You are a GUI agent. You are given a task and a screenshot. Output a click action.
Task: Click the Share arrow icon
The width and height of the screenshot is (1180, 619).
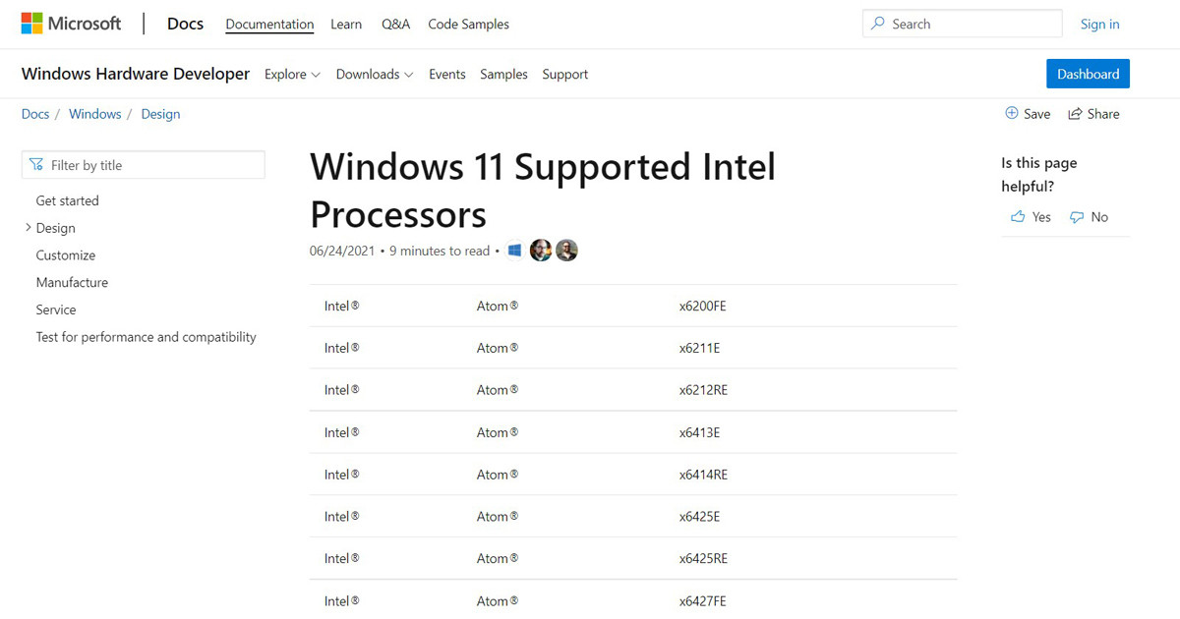coord(1076,114)
